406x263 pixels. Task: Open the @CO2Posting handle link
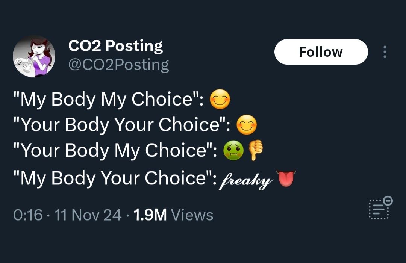coord(118,65)
